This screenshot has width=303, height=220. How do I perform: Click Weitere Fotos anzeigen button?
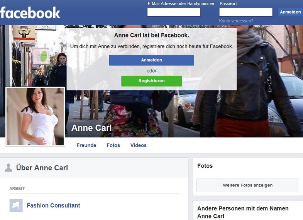[x=248, y=185]
